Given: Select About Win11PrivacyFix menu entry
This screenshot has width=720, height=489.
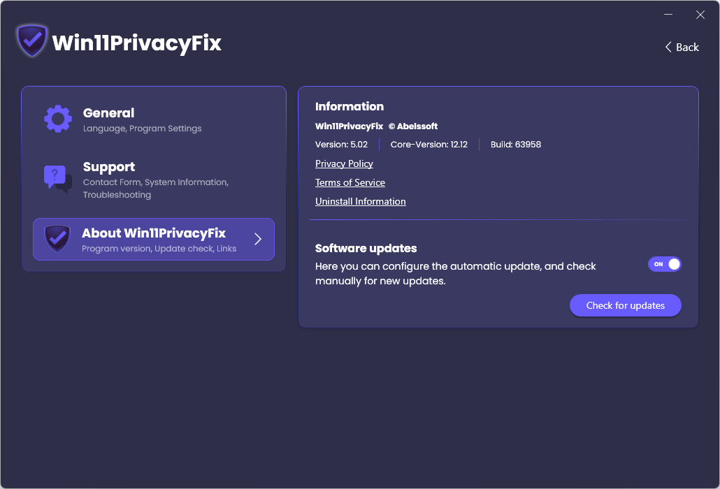Looking at the screenshot, I should coord(154,239).
